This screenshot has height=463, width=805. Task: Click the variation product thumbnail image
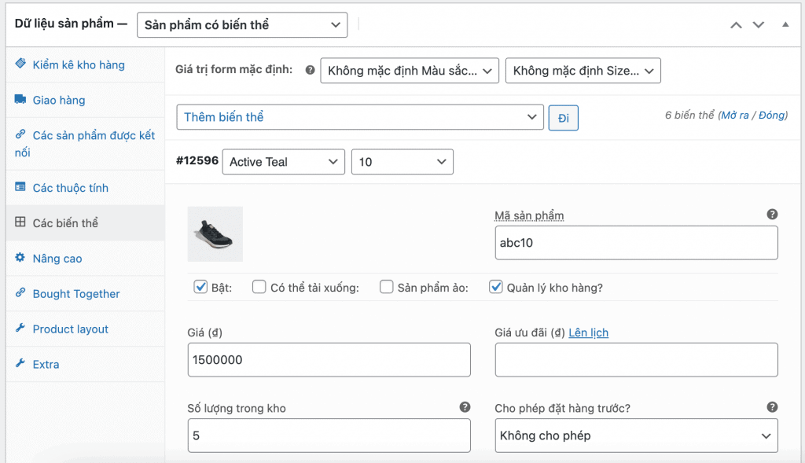pyautogui.click(x=215, y=233)
